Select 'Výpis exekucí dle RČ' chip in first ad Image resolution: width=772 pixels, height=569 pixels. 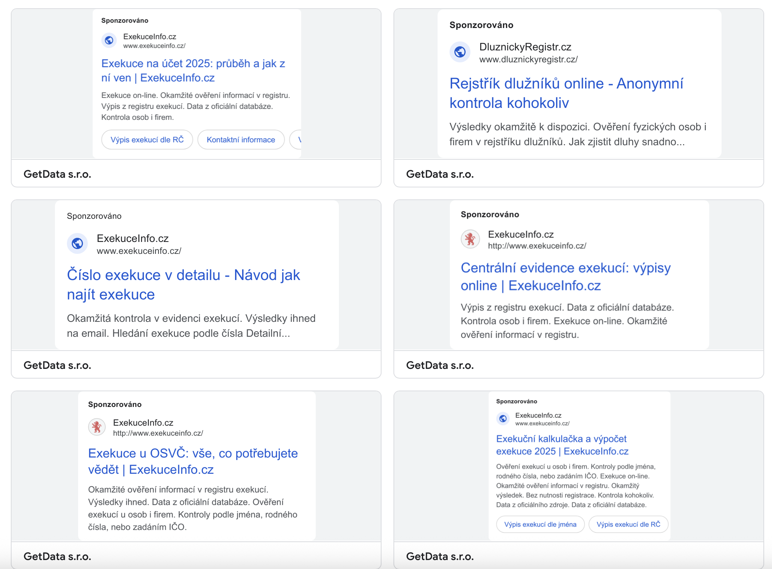click(147, 140)
